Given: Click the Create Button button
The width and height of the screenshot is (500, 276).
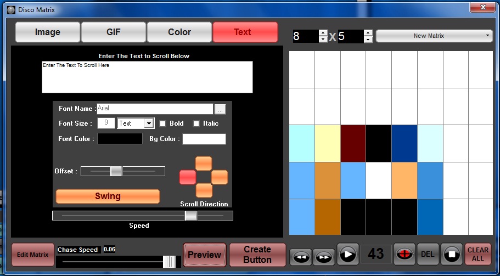Looking at the screenshot, I should [x=257, y=255].
